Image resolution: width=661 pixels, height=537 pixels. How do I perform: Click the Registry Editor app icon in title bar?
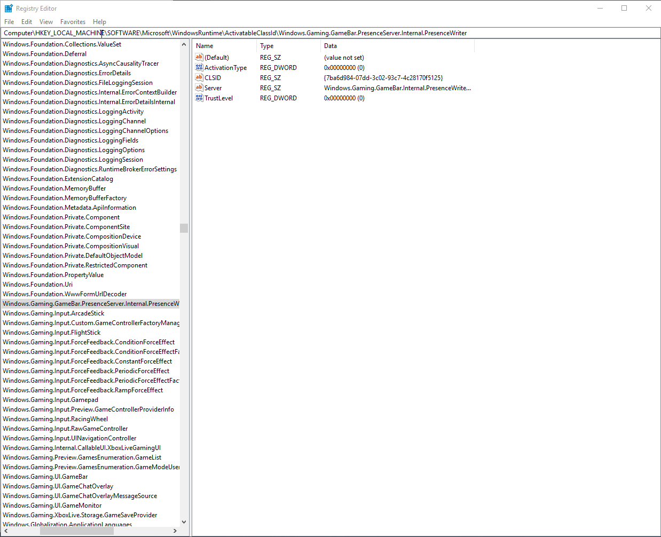[x=9, y=9]
